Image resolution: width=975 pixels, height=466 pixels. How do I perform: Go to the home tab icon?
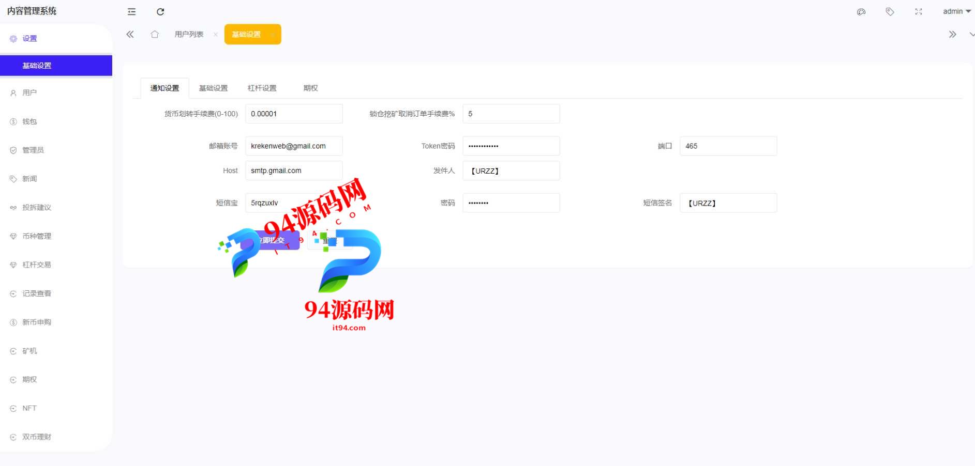pos(155,34)
